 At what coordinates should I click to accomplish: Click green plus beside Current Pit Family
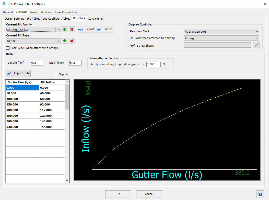[x=65, y=29]
